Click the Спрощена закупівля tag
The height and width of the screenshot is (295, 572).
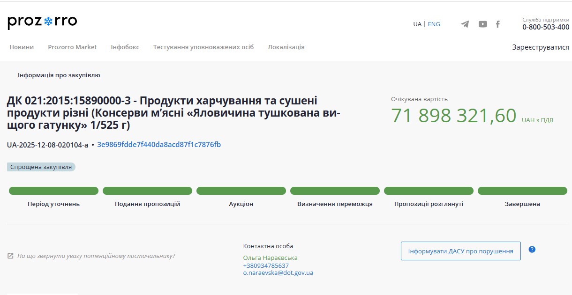click(41, 167)
